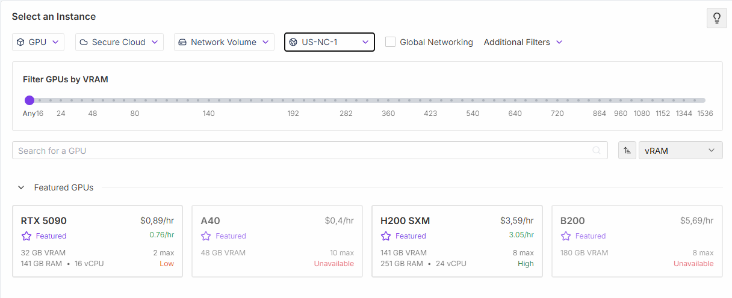
Task: Click the search magnifier icon
Action: point(597,151)
